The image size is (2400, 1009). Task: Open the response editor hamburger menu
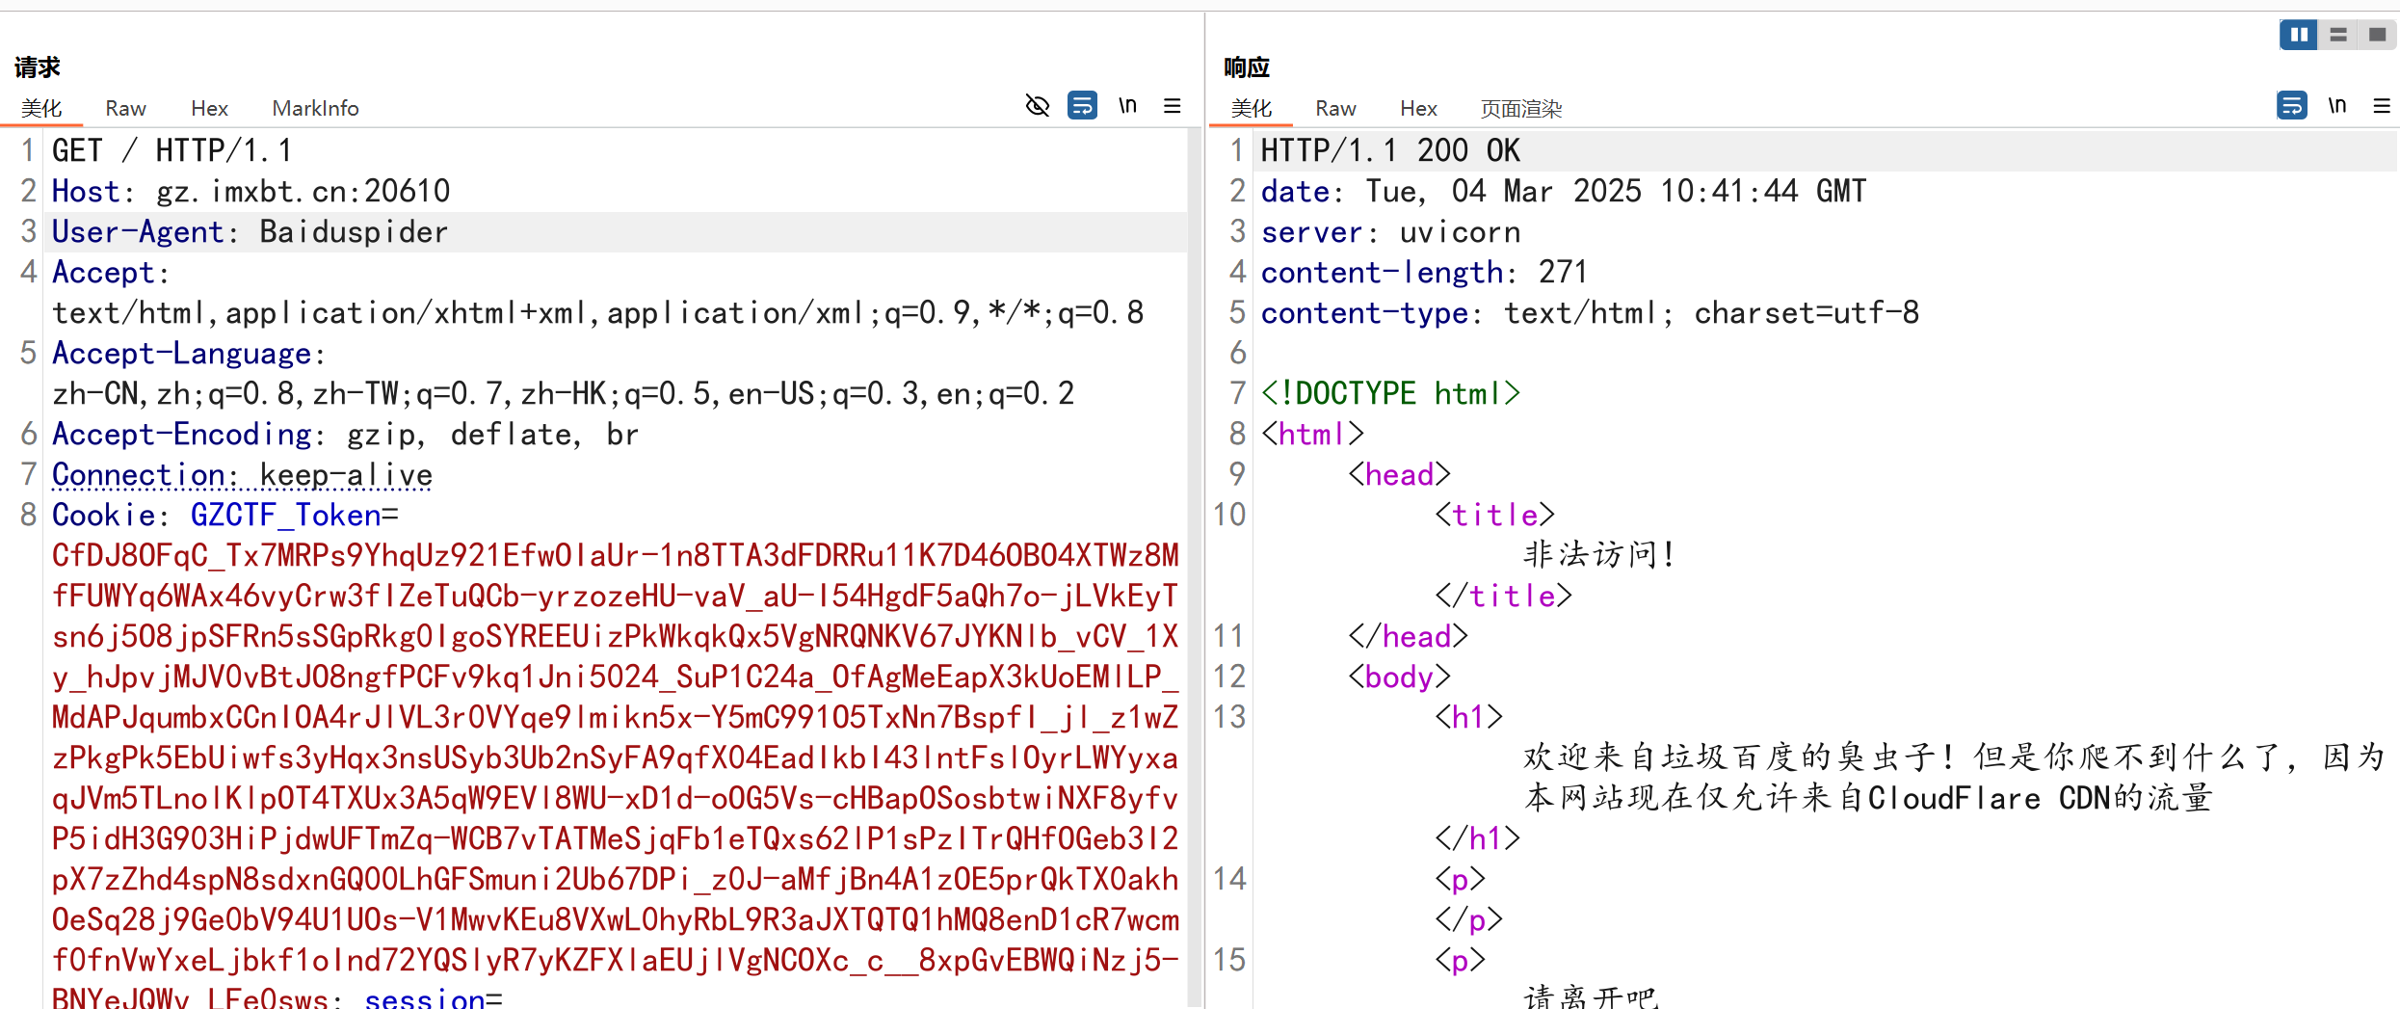pos(2384,105)
